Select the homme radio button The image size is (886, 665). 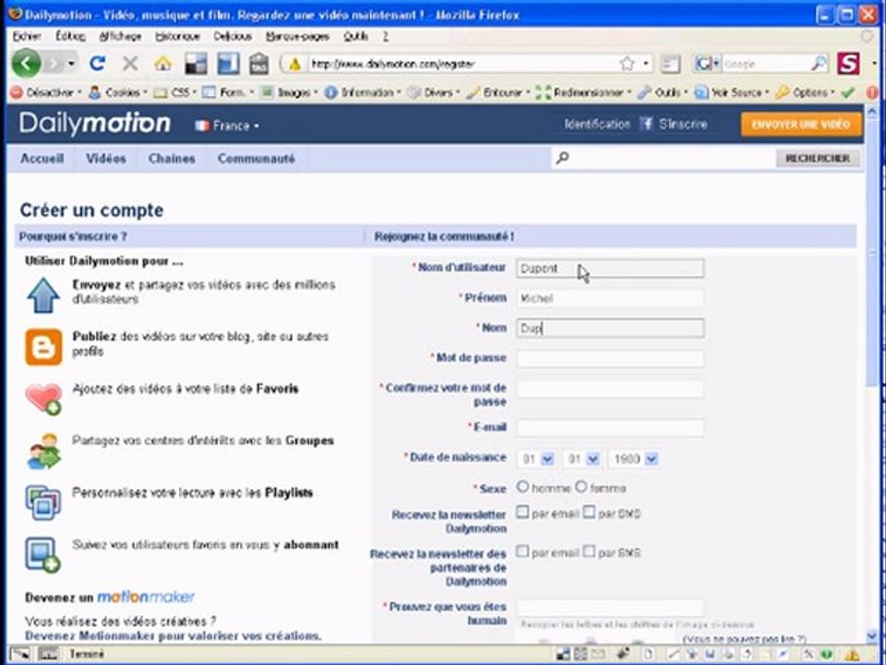tap(522, 487)
